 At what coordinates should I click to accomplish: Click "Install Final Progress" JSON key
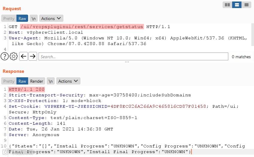[124, 152]
